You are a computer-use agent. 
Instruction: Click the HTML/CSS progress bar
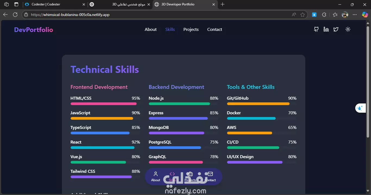click(105, 104)
